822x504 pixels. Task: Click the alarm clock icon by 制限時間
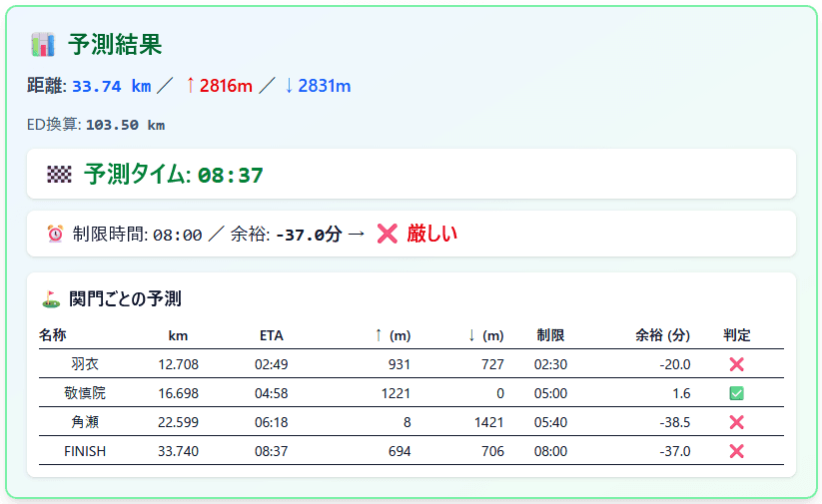(55, 234)
